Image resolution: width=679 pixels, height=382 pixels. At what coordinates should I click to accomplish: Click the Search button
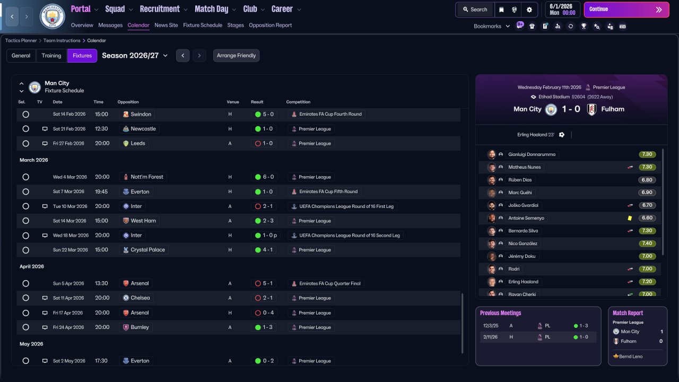tap(475, 10)
